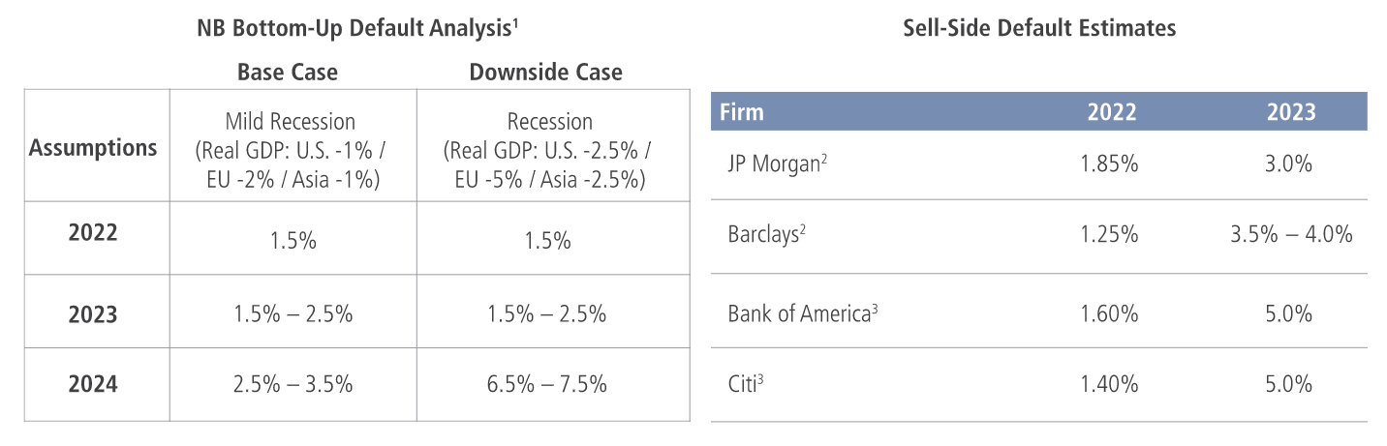The image size is (1387, 446).
Task: Click JP Morgan's 2022 estimate 1.85%
Action: pos(1110,164)
